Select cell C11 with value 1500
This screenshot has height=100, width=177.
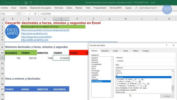[45, 58]
